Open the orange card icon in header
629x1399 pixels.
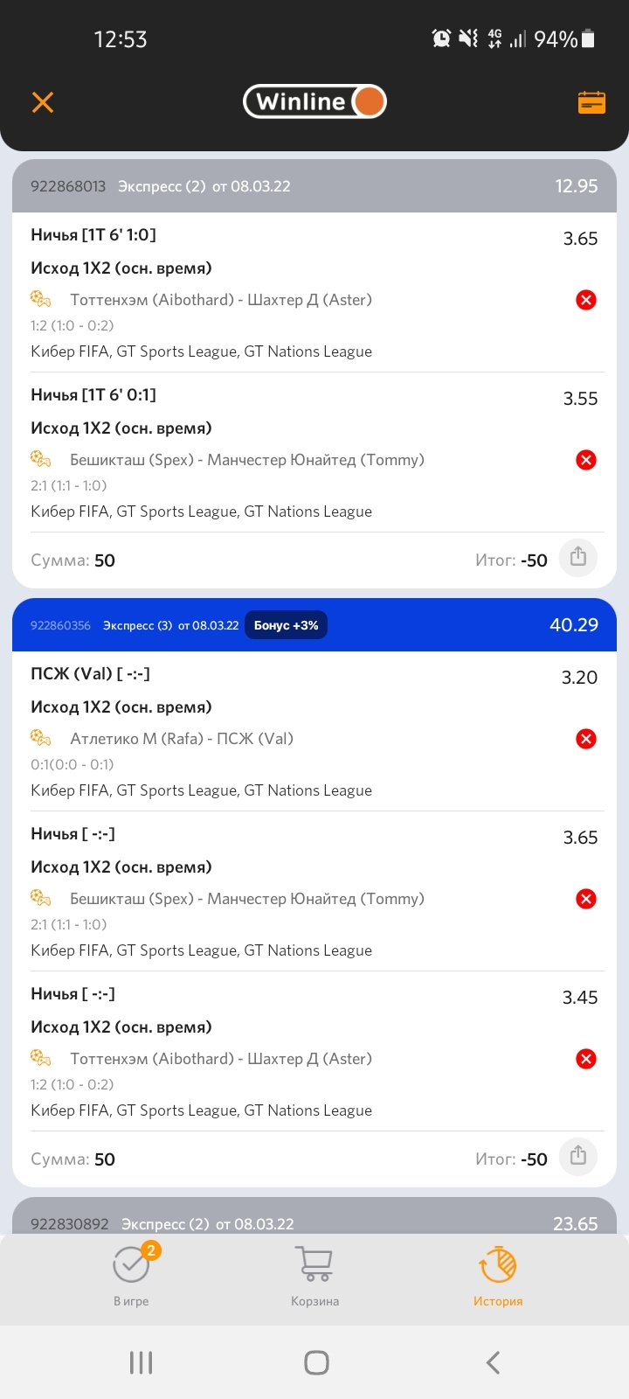[x=591, y=102]
